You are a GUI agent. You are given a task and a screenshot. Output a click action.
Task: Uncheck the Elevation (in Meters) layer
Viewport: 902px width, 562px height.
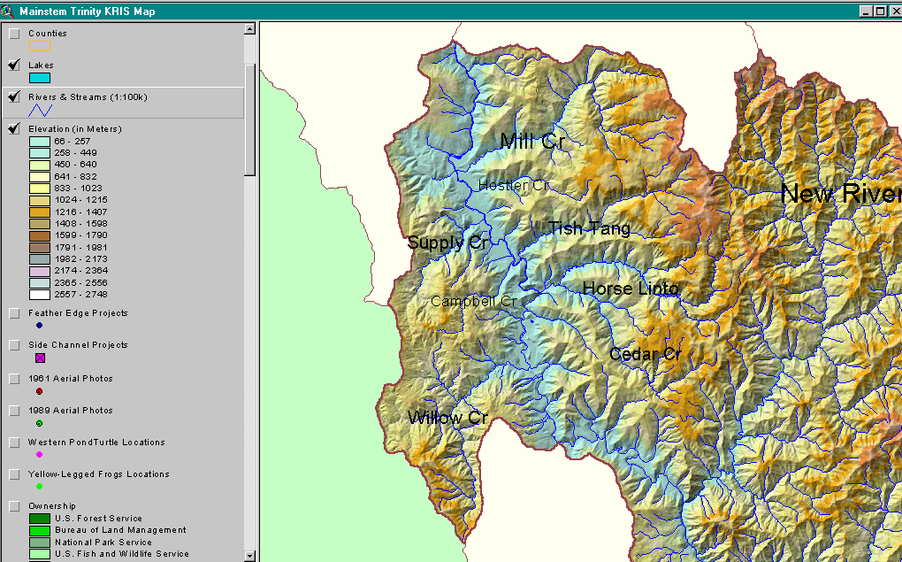14,129
